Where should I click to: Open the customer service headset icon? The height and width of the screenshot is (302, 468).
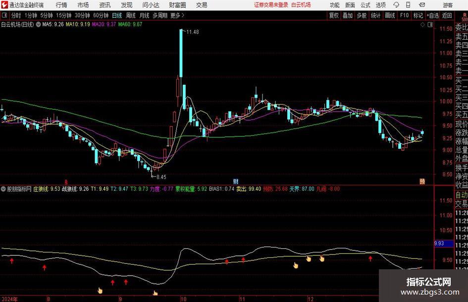(396, 5)
